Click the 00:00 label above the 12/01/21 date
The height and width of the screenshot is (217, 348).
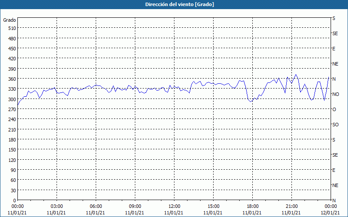point(331,207)
